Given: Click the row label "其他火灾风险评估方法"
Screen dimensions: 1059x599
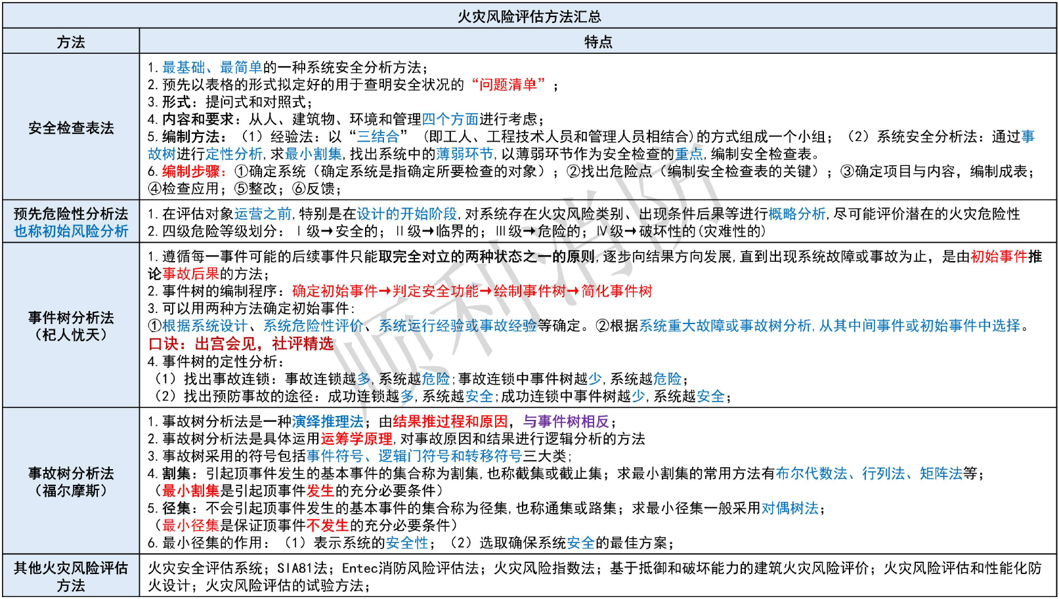Looking at the screenshot, I should point(71,576).
